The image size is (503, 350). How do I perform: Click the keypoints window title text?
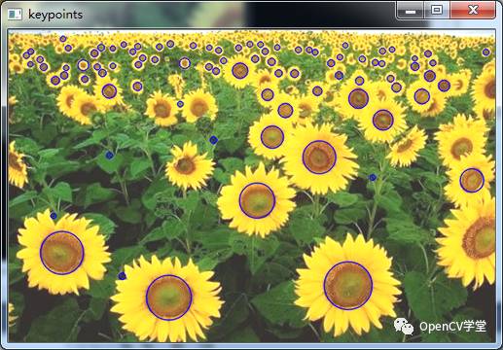tap(55, 15)
